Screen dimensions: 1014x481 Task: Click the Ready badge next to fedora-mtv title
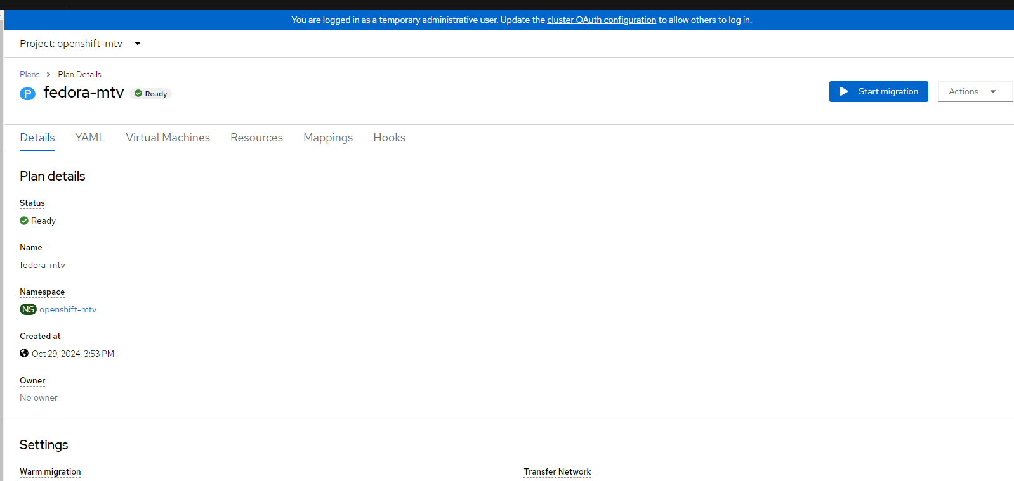(151, 94)
